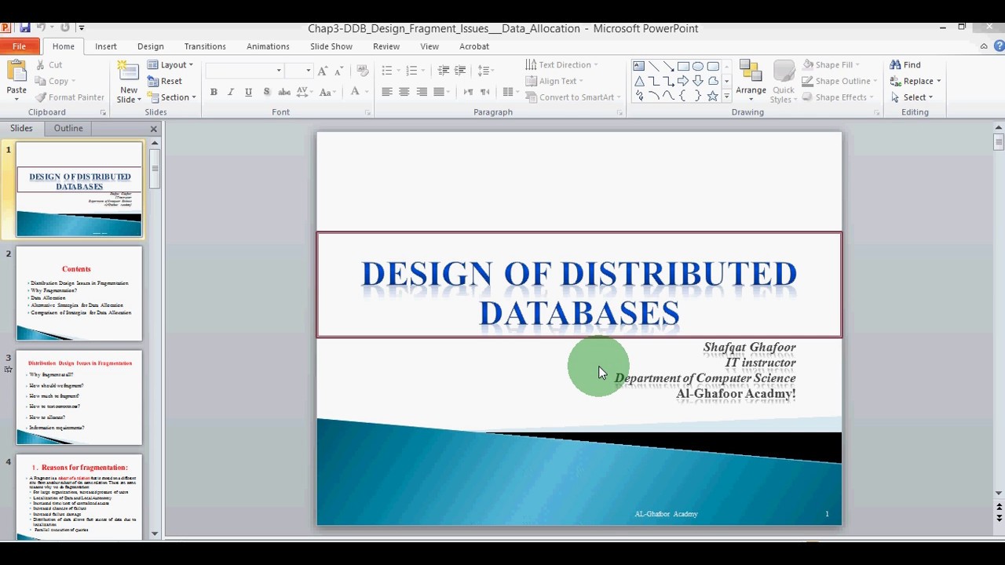The width and height of the screenshot is (1005, 565).
Task: Click the Cut scissors command
Action: pyautogui.click(x=47, y=65)
